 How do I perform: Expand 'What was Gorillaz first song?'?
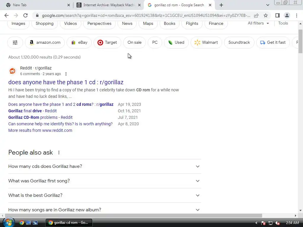coord(104,181)
